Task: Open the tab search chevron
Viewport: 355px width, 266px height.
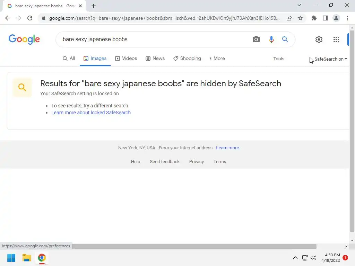Action: [299, 5]
